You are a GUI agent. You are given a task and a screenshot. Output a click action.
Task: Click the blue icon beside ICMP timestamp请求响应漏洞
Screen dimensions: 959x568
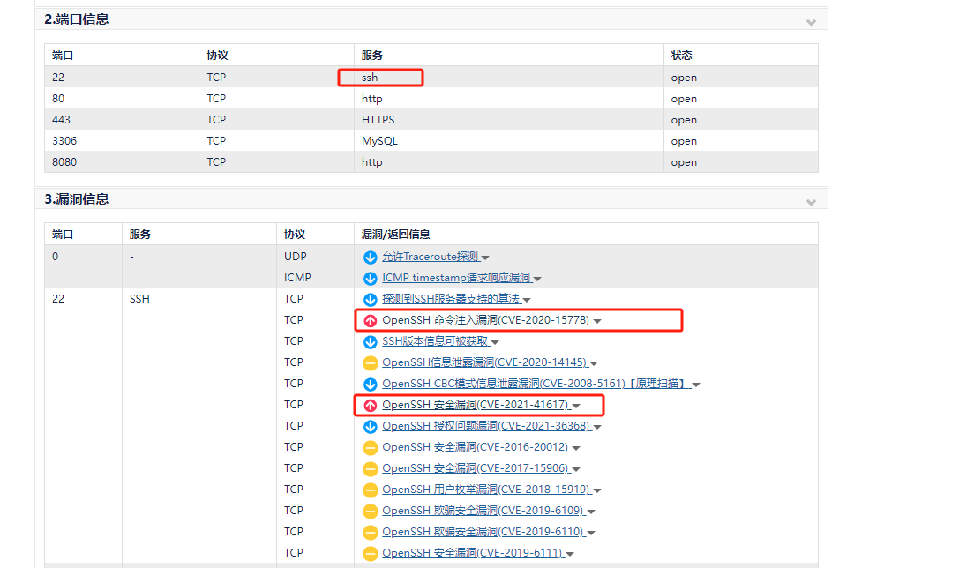tap(370, 279)
